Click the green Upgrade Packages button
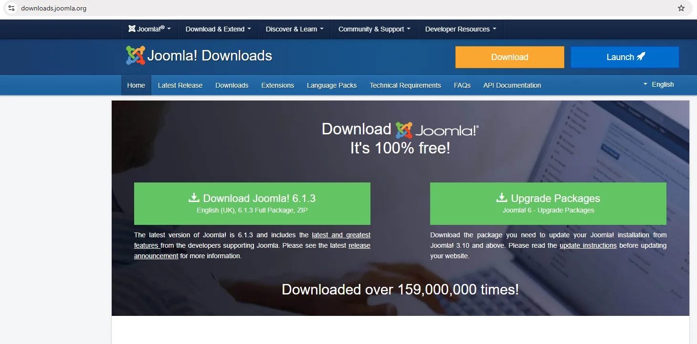The height and width of the screenshot is (344, 697). pos(548,203)
